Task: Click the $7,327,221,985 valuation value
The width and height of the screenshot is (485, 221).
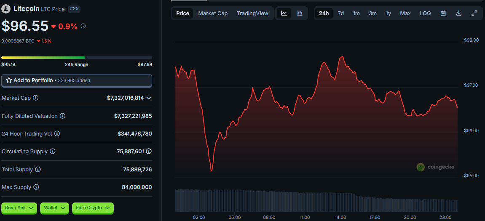Action: [133, 116]
